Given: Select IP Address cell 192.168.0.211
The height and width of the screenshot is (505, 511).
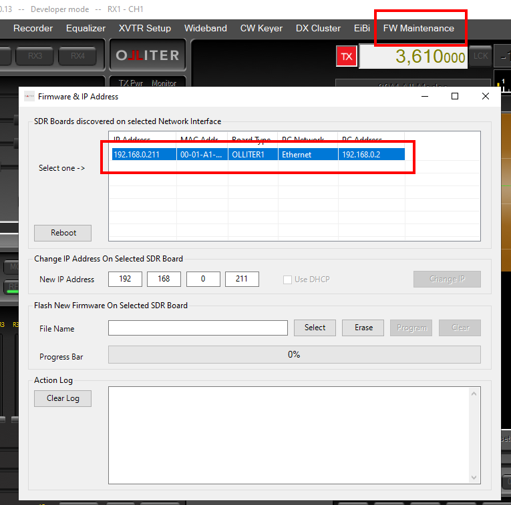Looking at the screenshot, I should (144, 155).
